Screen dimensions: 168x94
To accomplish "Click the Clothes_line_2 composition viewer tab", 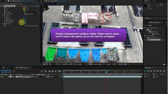I will coord(50,4).
